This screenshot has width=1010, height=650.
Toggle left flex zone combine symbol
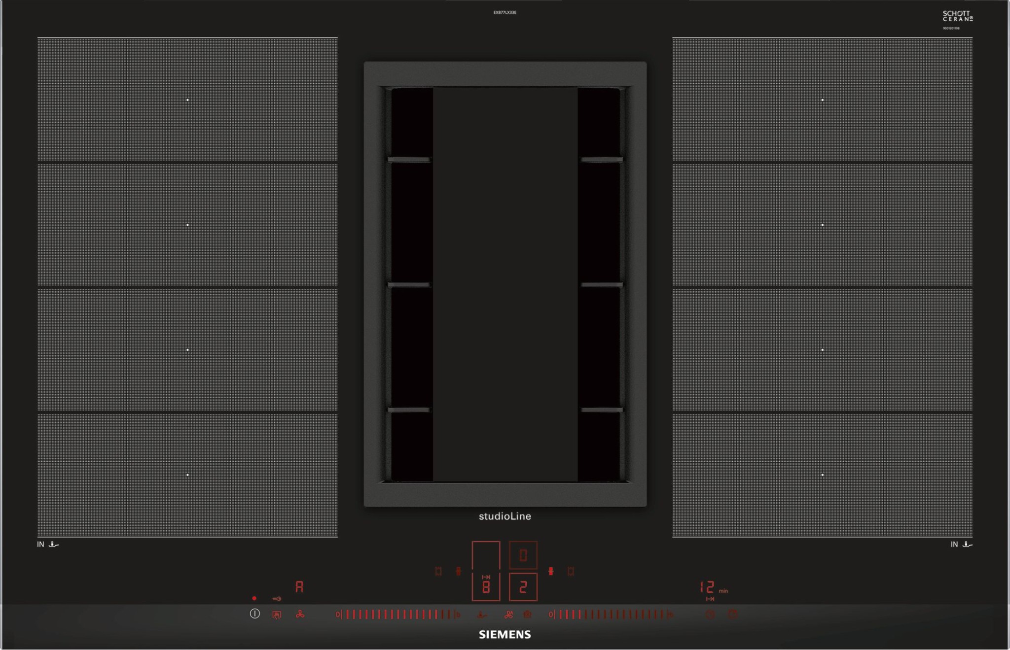click(x=458, y=571)
